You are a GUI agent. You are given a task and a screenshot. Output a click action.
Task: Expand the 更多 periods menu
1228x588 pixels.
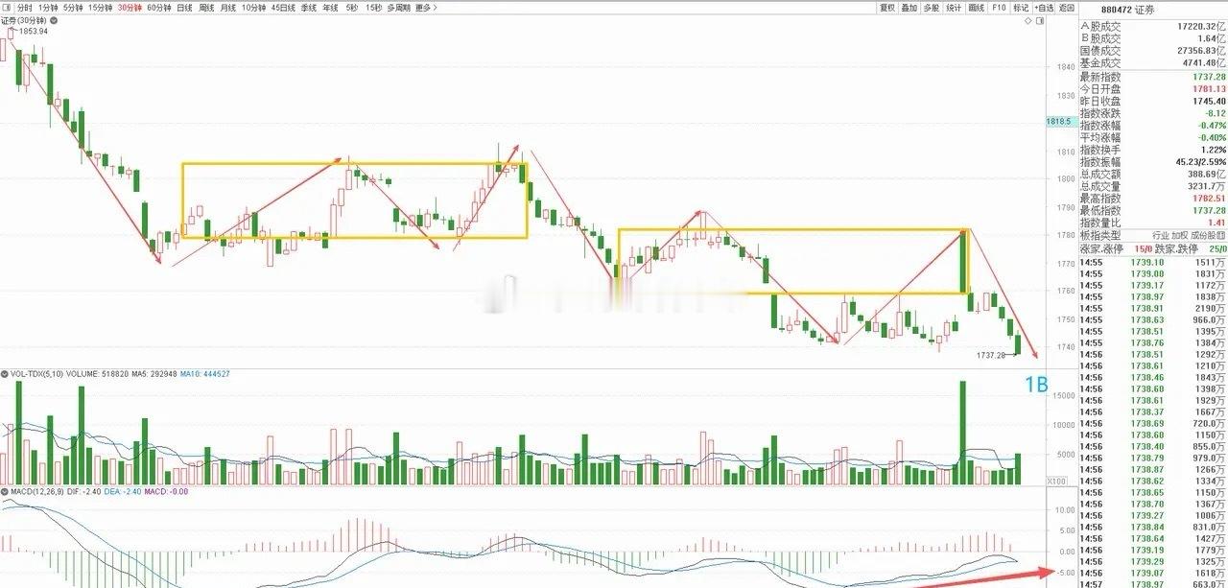(x=425, y=7)
